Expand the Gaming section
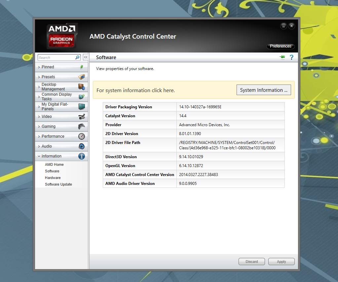This screenshot has width=338, height=282. (61, 126)
